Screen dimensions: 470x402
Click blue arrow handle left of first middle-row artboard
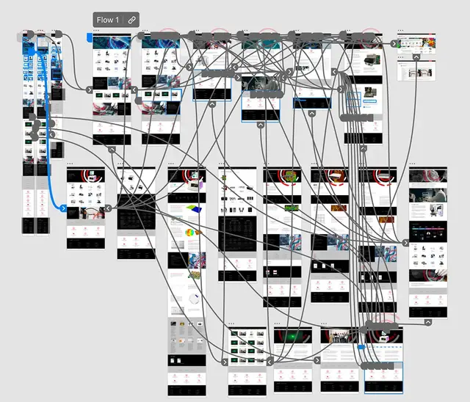coord(63,208)
